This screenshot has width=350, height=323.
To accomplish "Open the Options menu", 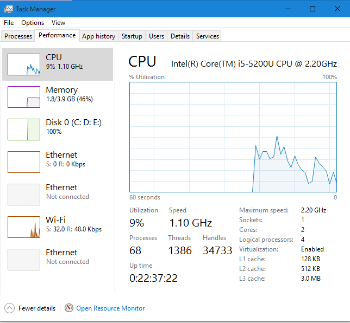I will (x=33, y=23).
